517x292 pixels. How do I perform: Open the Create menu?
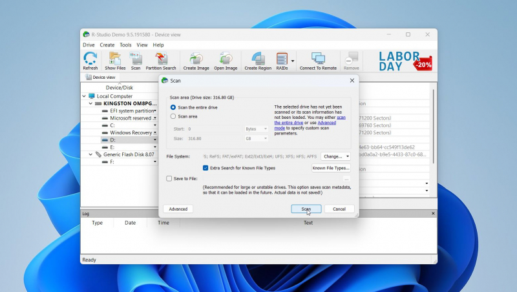pos(107,45)
